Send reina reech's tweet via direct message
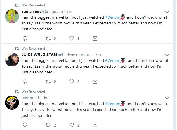 click(x=95, y=38)
